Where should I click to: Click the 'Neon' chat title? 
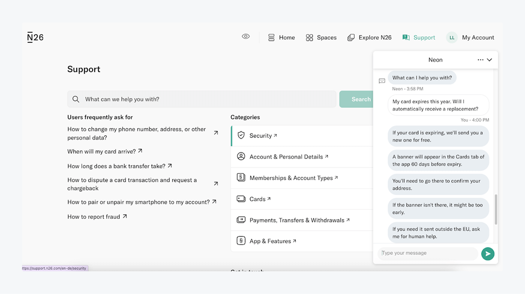435,60
